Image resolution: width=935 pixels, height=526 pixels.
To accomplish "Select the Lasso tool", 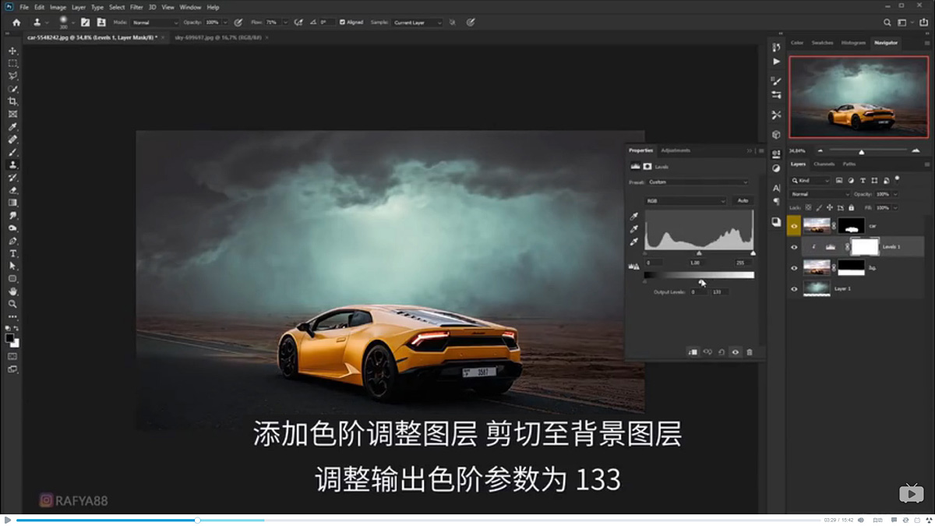I will click(11, 76).
